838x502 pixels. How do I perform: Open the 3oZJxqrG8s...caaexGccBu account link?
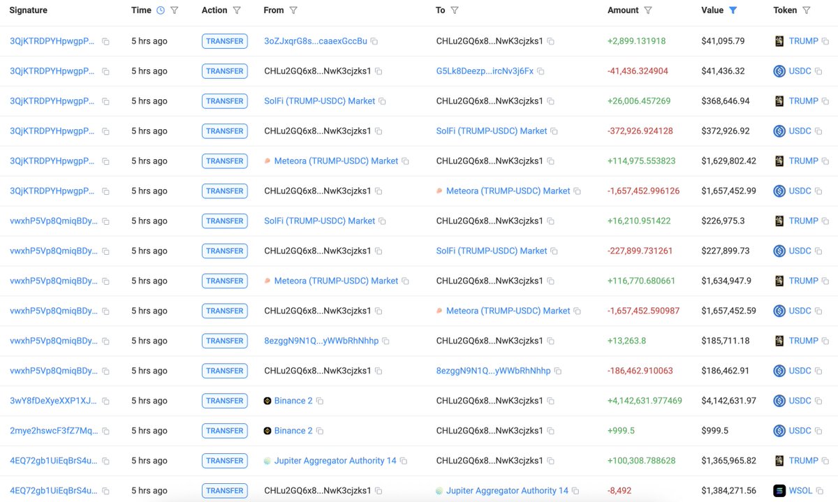(316, 41)
